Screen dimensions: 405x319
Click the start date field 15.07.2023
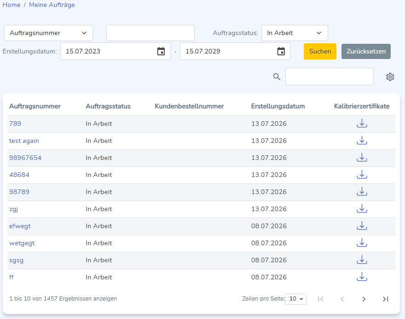[116, 51]
